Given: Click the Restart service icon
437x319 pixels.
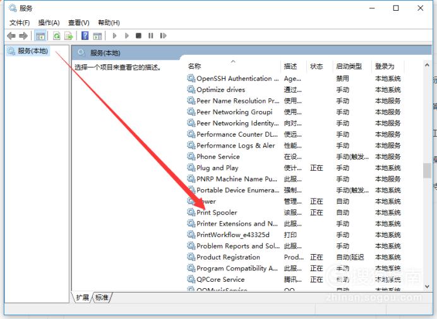Looking at the screenshot, I should coord(164,35).
